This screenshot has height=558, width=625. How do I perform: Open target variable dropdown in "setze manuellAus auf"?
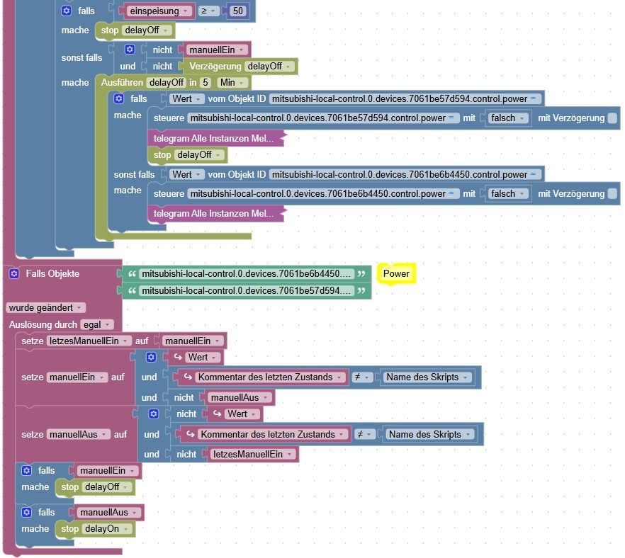[78, 435]
